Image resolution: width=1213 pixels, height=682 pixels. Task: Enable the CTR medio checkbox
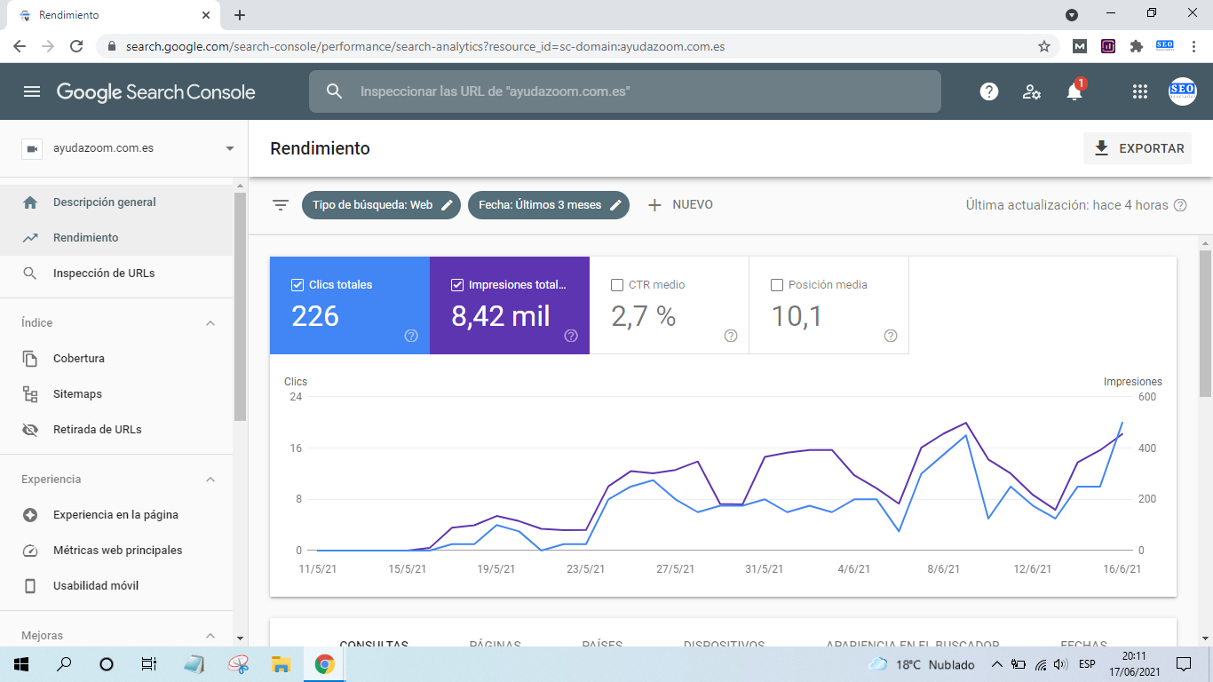click(617, 285)
